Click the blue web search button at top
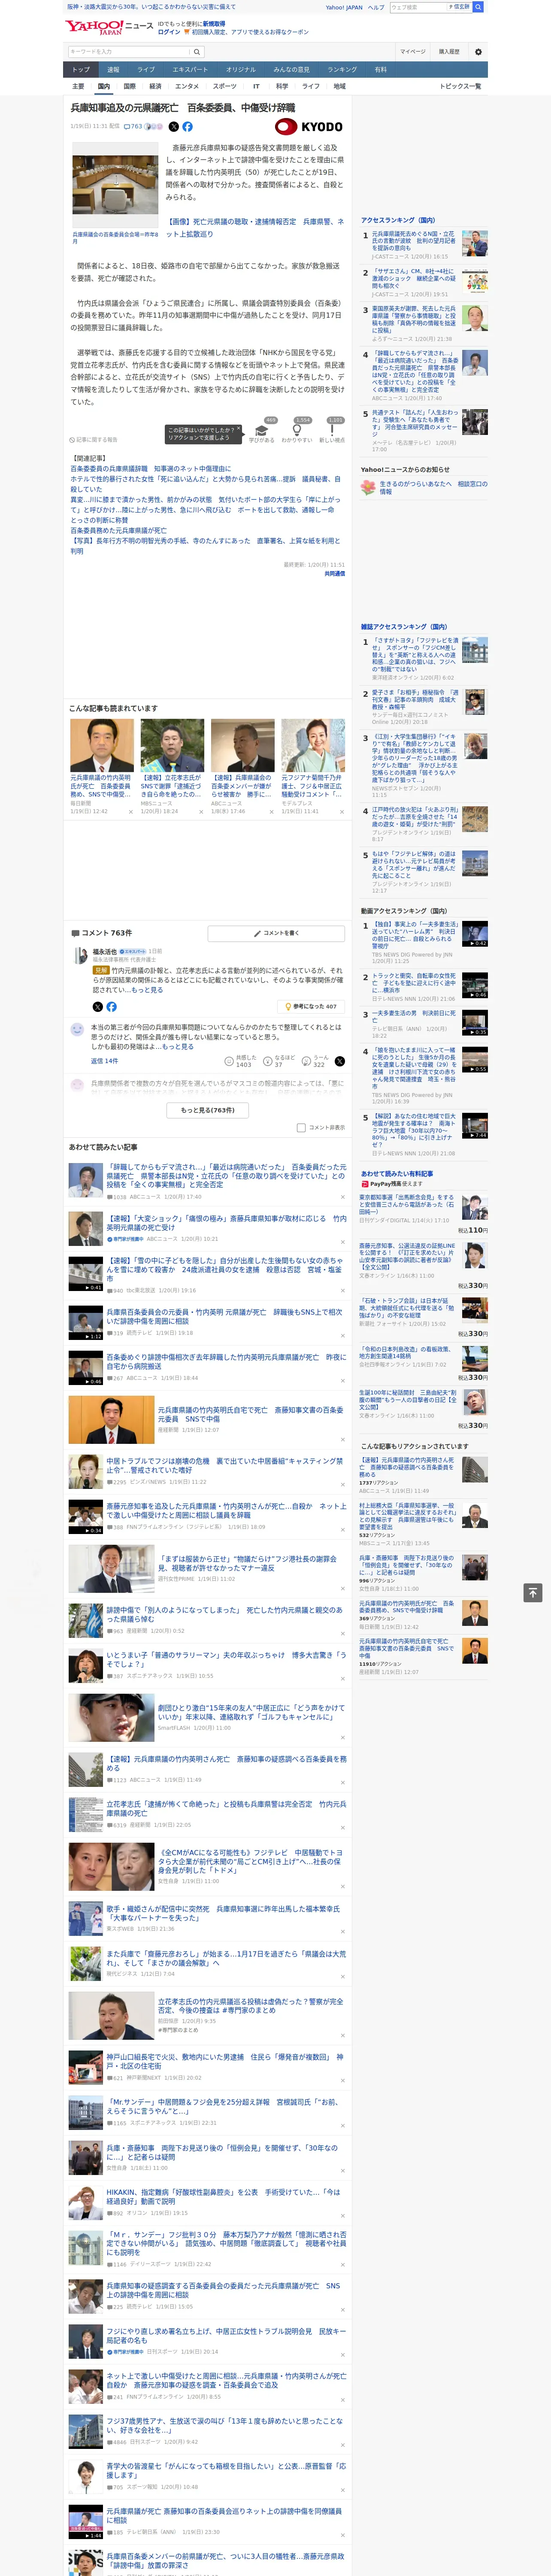Image resolution: width=551 pixels, height=2576 pixels. click(478, 7)
